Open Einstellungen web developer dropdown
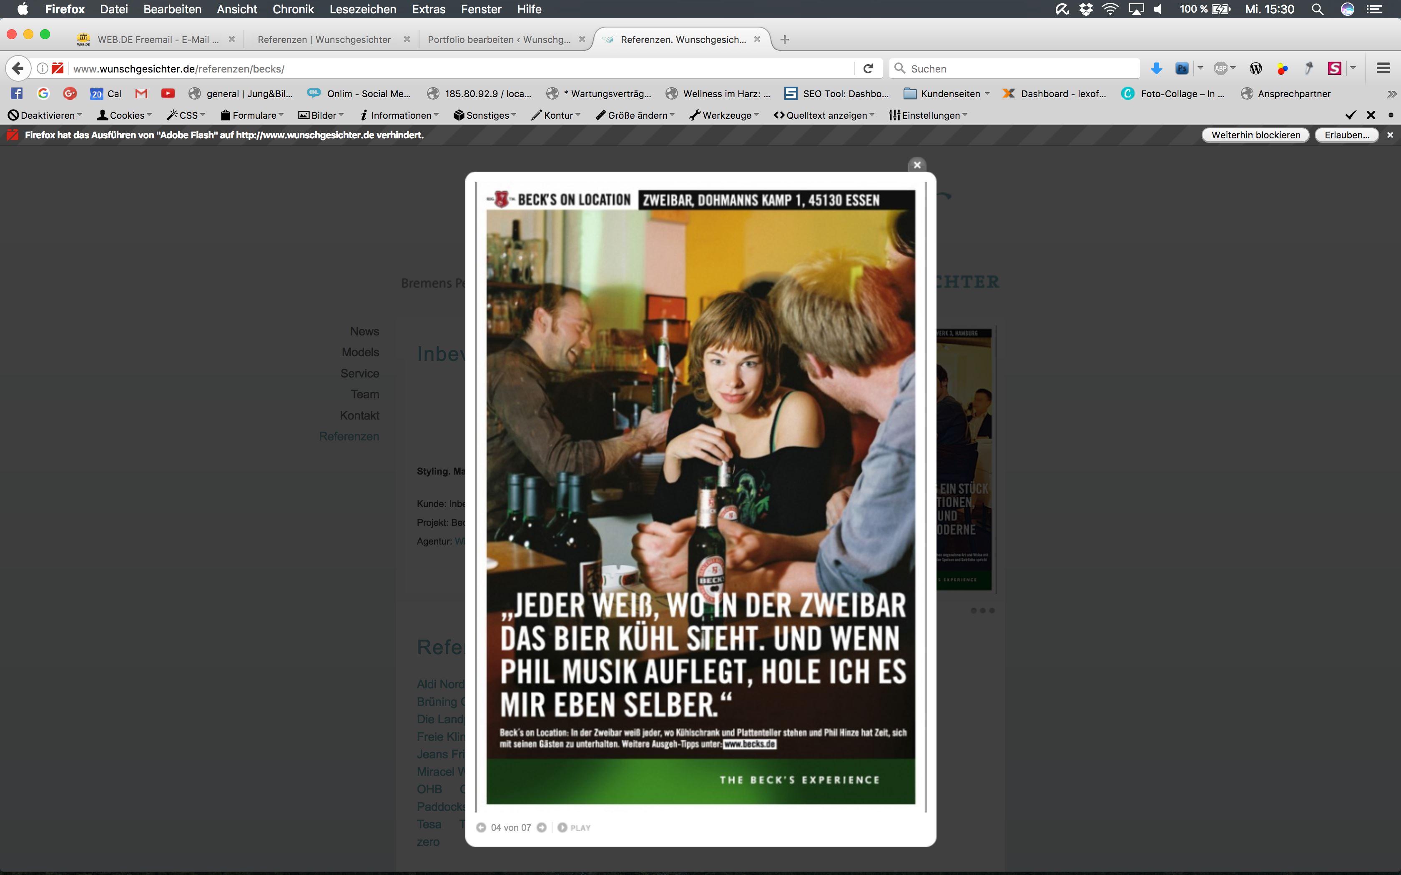1401x875 pixels. [928, 115]
